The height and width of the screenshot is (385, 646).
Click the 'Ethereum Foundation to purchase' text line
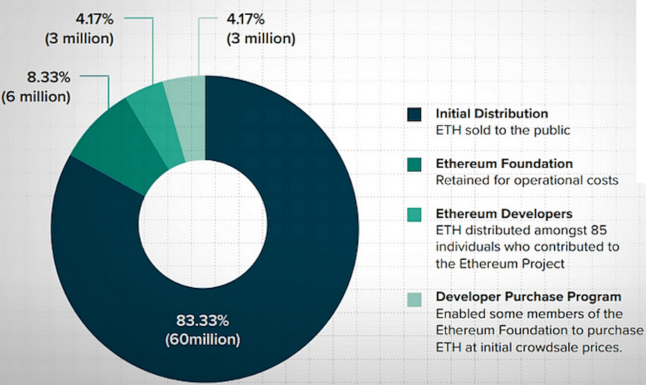point(539,331)
